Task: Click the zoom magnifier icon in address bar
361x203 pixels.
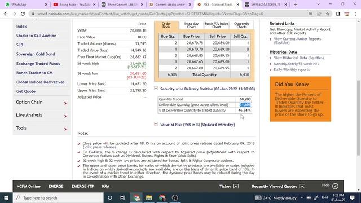Action: click(311, 14)
